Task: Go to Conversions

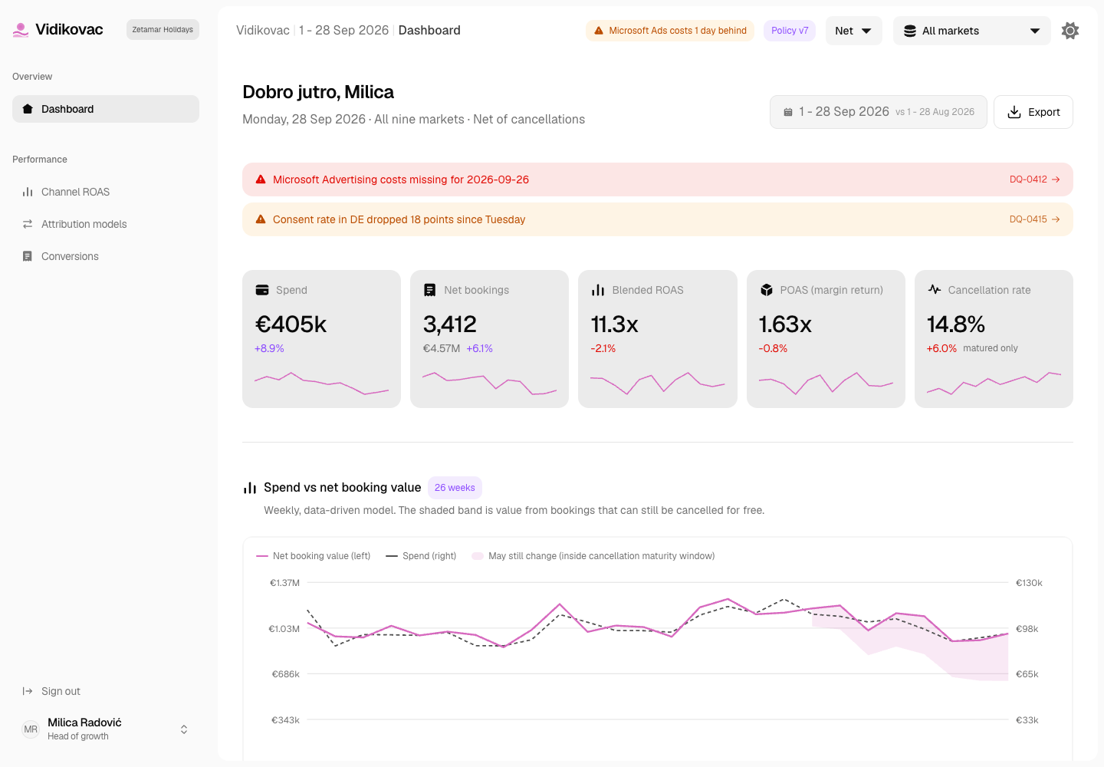Action: 106,256
